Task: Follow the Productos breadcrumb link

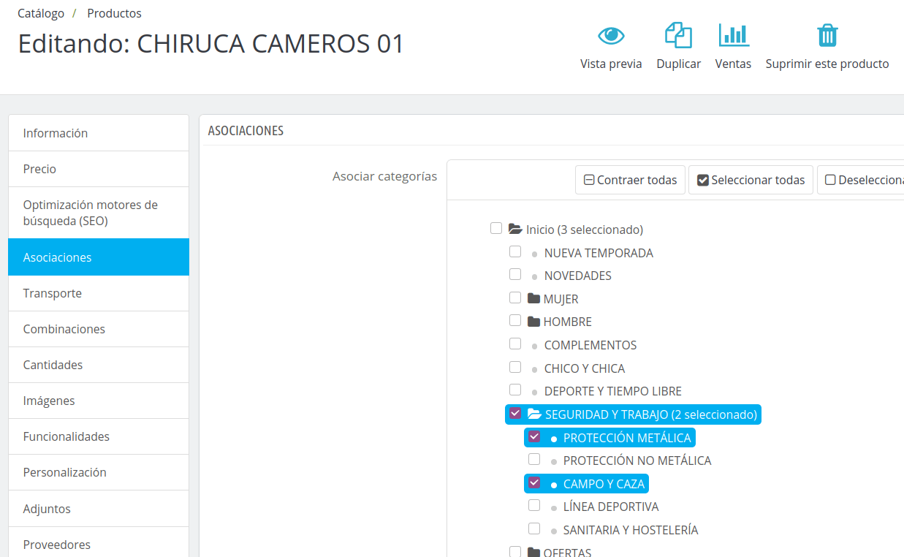Action: pos(114,13)
